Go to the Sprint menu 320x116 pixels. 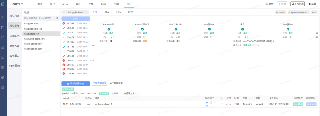point(65,4)
